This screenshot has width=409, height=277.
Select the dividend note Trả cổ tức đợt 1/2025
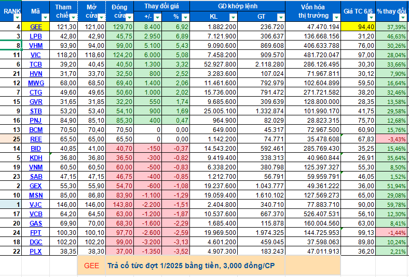[191, 266]
